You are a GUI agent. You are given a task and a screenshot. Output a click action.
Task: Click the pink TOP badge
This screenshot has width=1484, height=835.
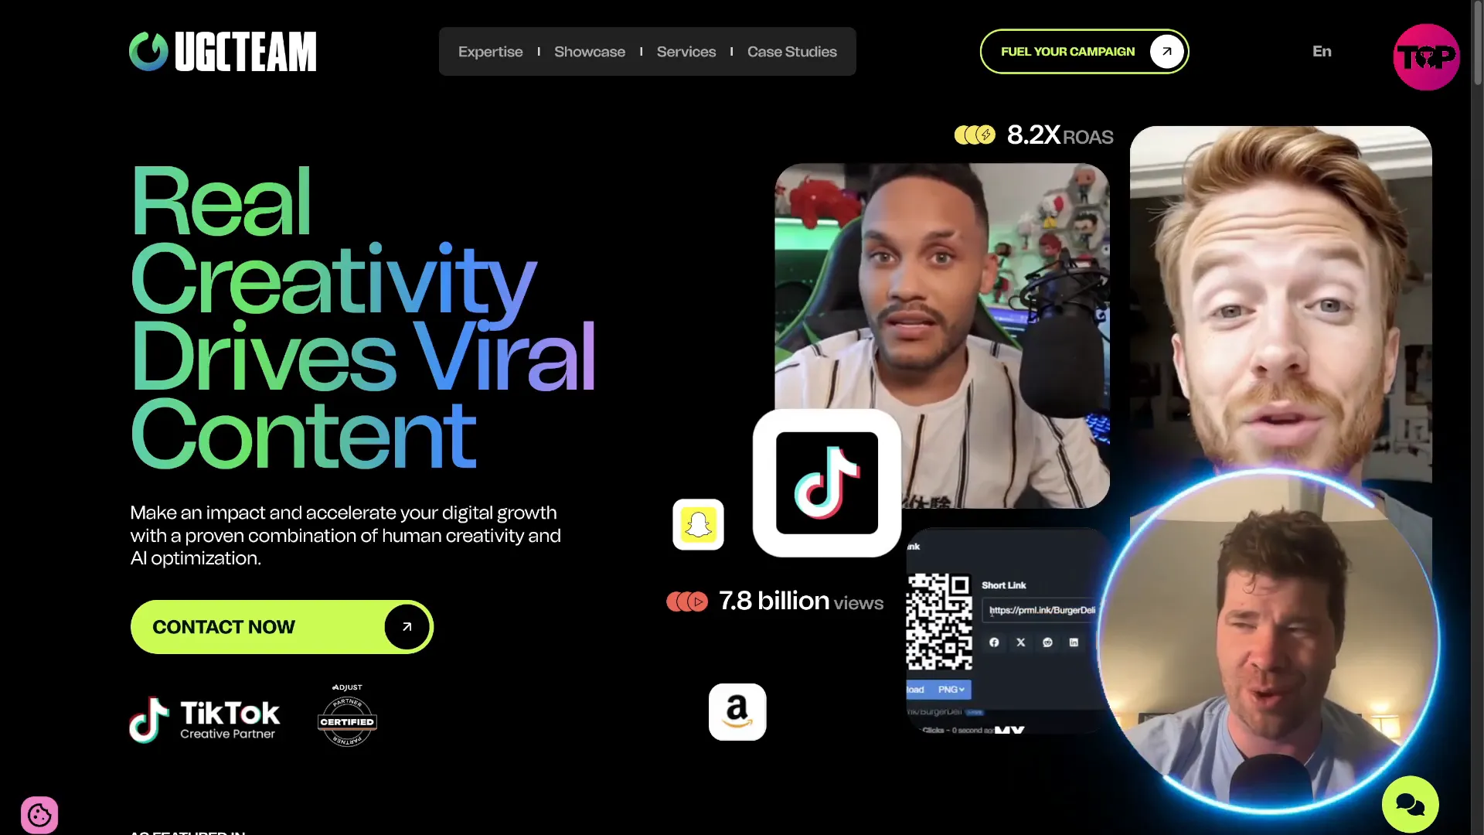point(1426,56)
